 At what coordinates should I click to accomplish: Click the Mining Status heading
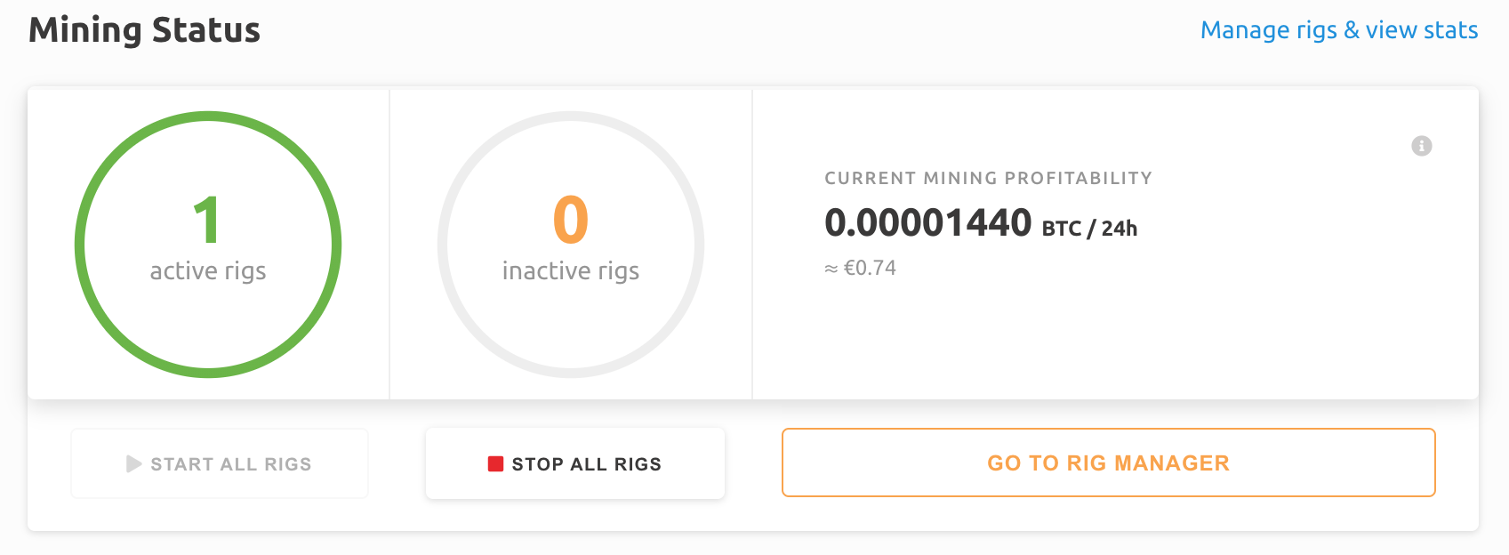click(x=145, y=30)
